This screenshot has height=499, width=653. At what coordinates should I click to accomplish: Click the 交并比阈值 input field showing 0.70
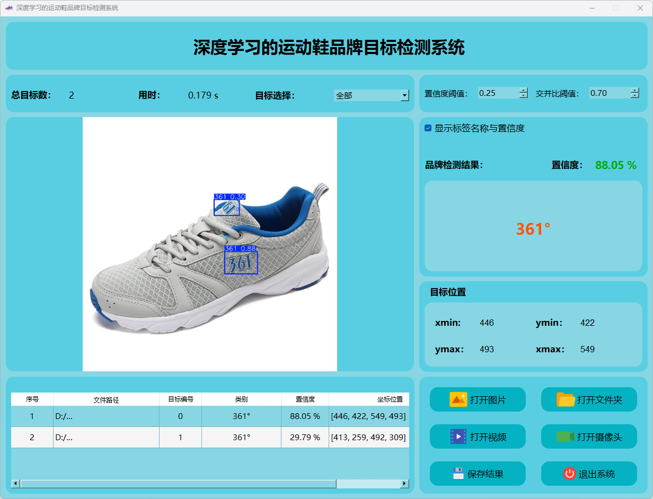610,93
